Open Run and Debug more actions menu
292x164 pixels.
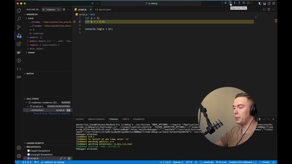coord(68,10)
